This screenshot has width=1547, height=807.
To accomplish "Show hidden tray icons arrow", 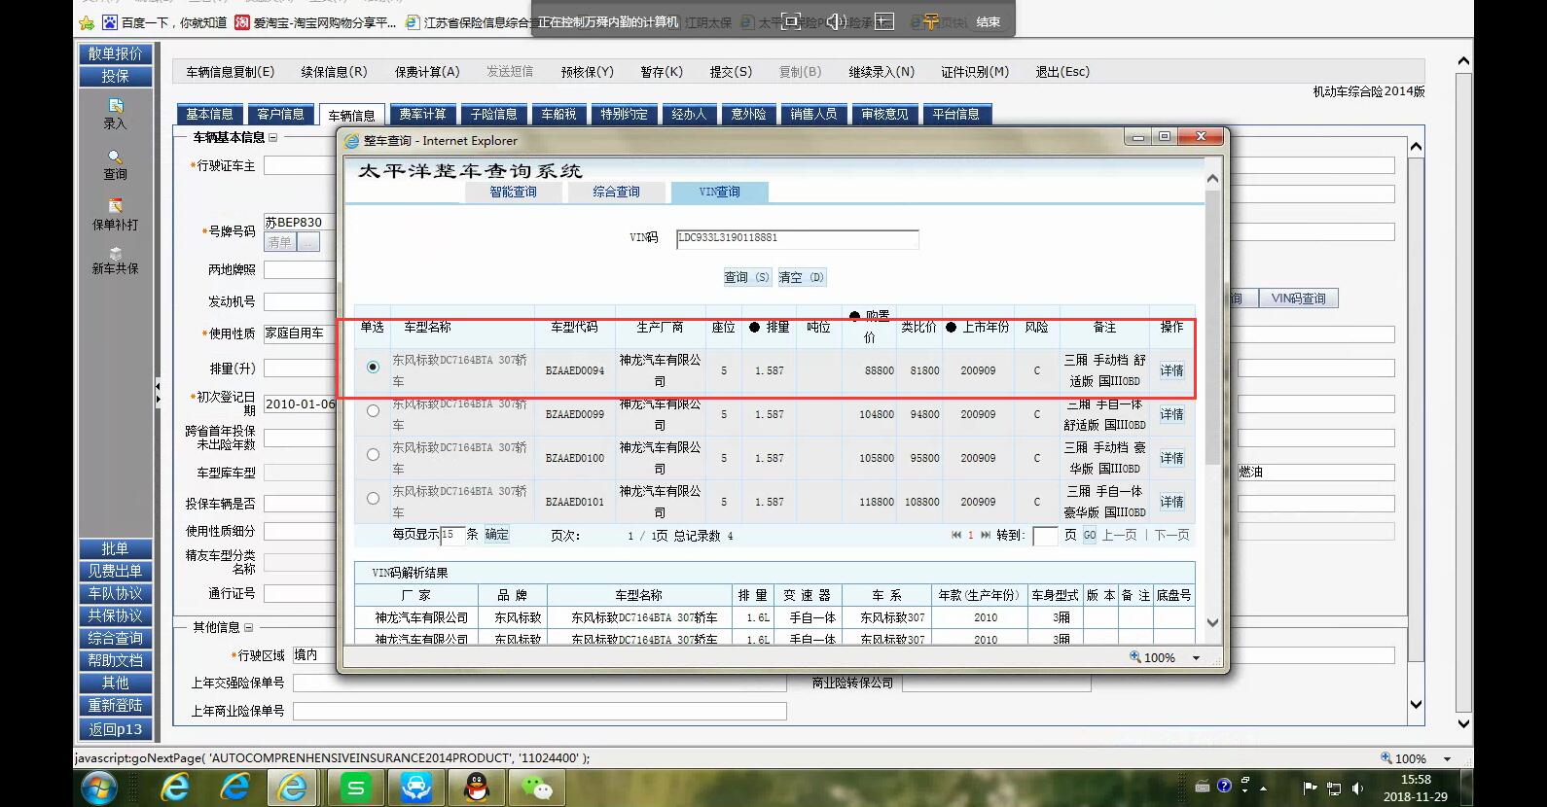I will click(1263, 788).
